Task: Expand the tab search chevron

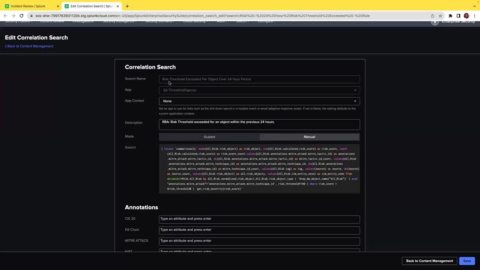Action: [474, 6]
